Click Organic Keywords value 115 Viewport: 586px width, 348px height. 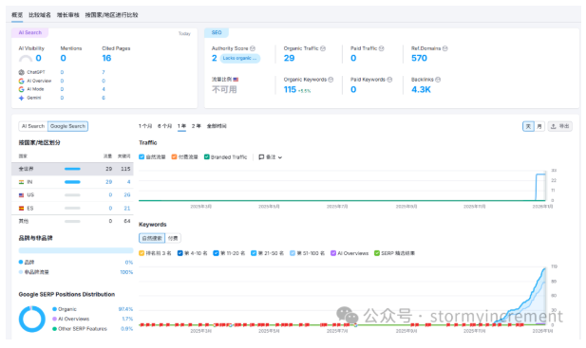(x=290, y=89)
